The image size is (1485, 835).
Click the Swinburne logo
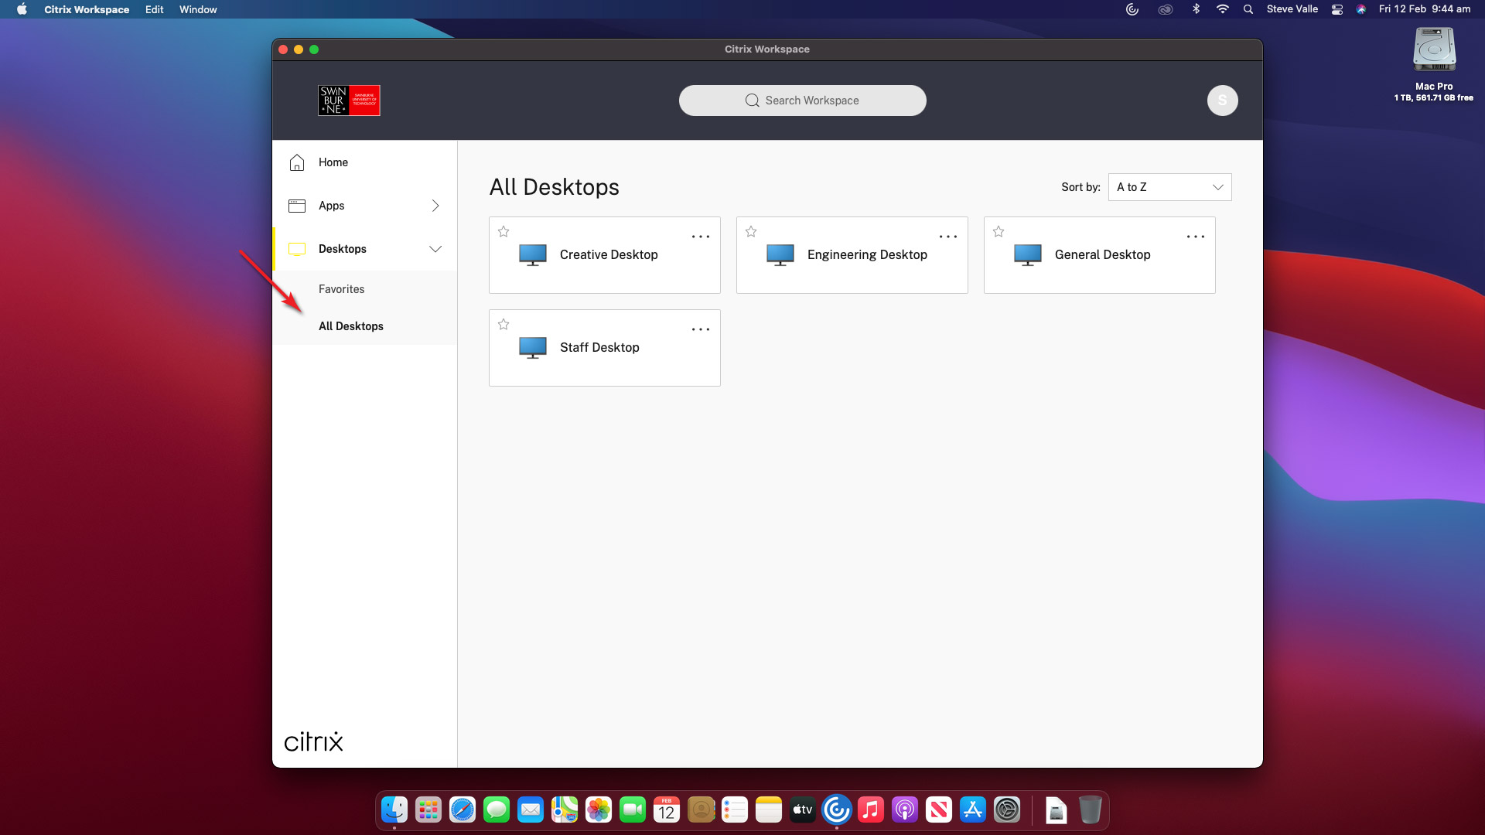pos(349,101)
